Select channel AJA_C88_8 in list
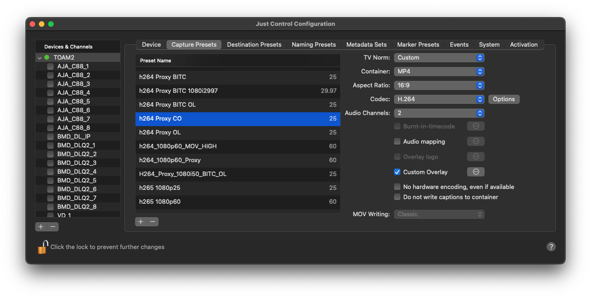This screenshot has width=591, height=298. click(78, 128)
